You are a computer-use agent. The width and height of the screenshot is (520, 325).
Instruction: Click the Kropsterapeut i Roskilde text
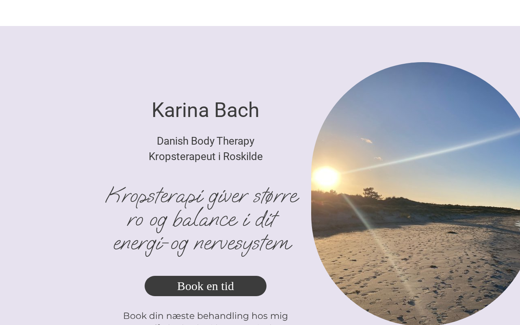(x=206, y=156)
